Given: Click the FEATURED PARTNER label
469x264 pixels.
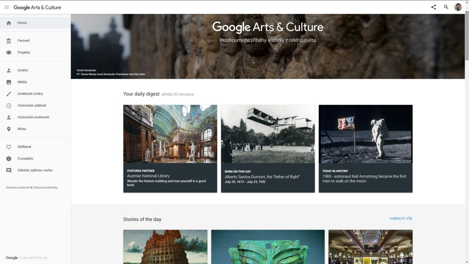Looking at the screenshot, I should tap(141, 171).
